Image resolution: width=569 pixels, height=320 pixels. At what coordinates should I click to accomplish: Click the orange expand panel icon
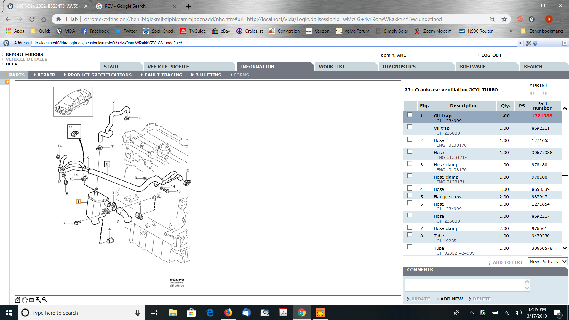(7, 82)
